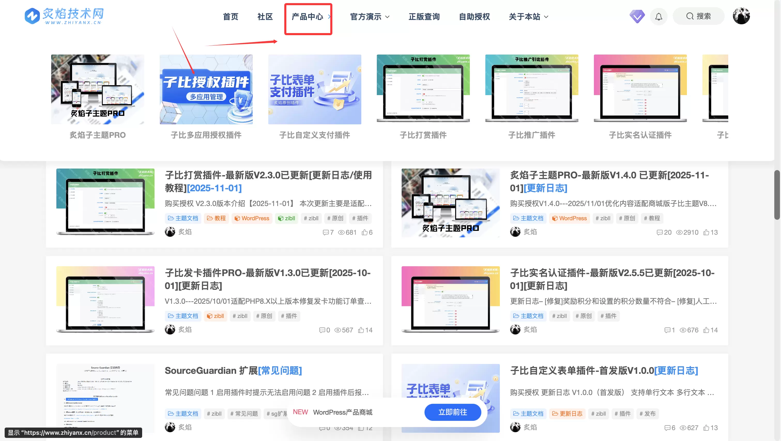
Task: Click the comment icon on 炙焰子主题PRO post
Action: pyautogui.click(x=660, y=232)
